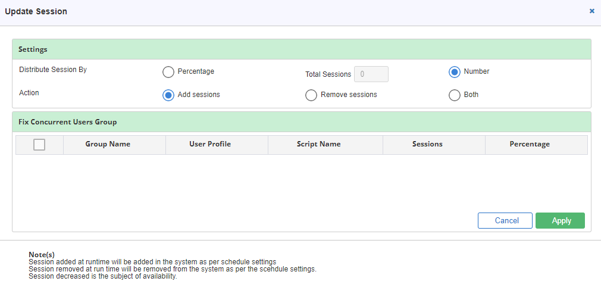Close the Update Session dialog
Screen dimensions: 601x281
pyautogui.click(x=592, y=11)
